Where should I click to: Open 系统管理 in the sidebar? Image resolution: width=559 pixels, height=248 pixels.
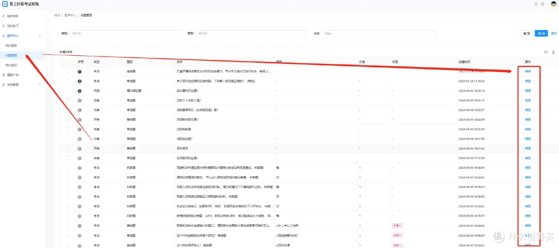click(12, 84)
